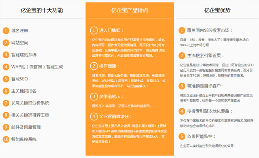Select the 邮件及询盘管理 item

[26, 127]
